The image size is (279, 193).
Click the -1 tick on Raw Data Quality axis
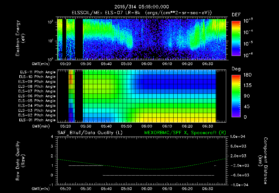51,185
